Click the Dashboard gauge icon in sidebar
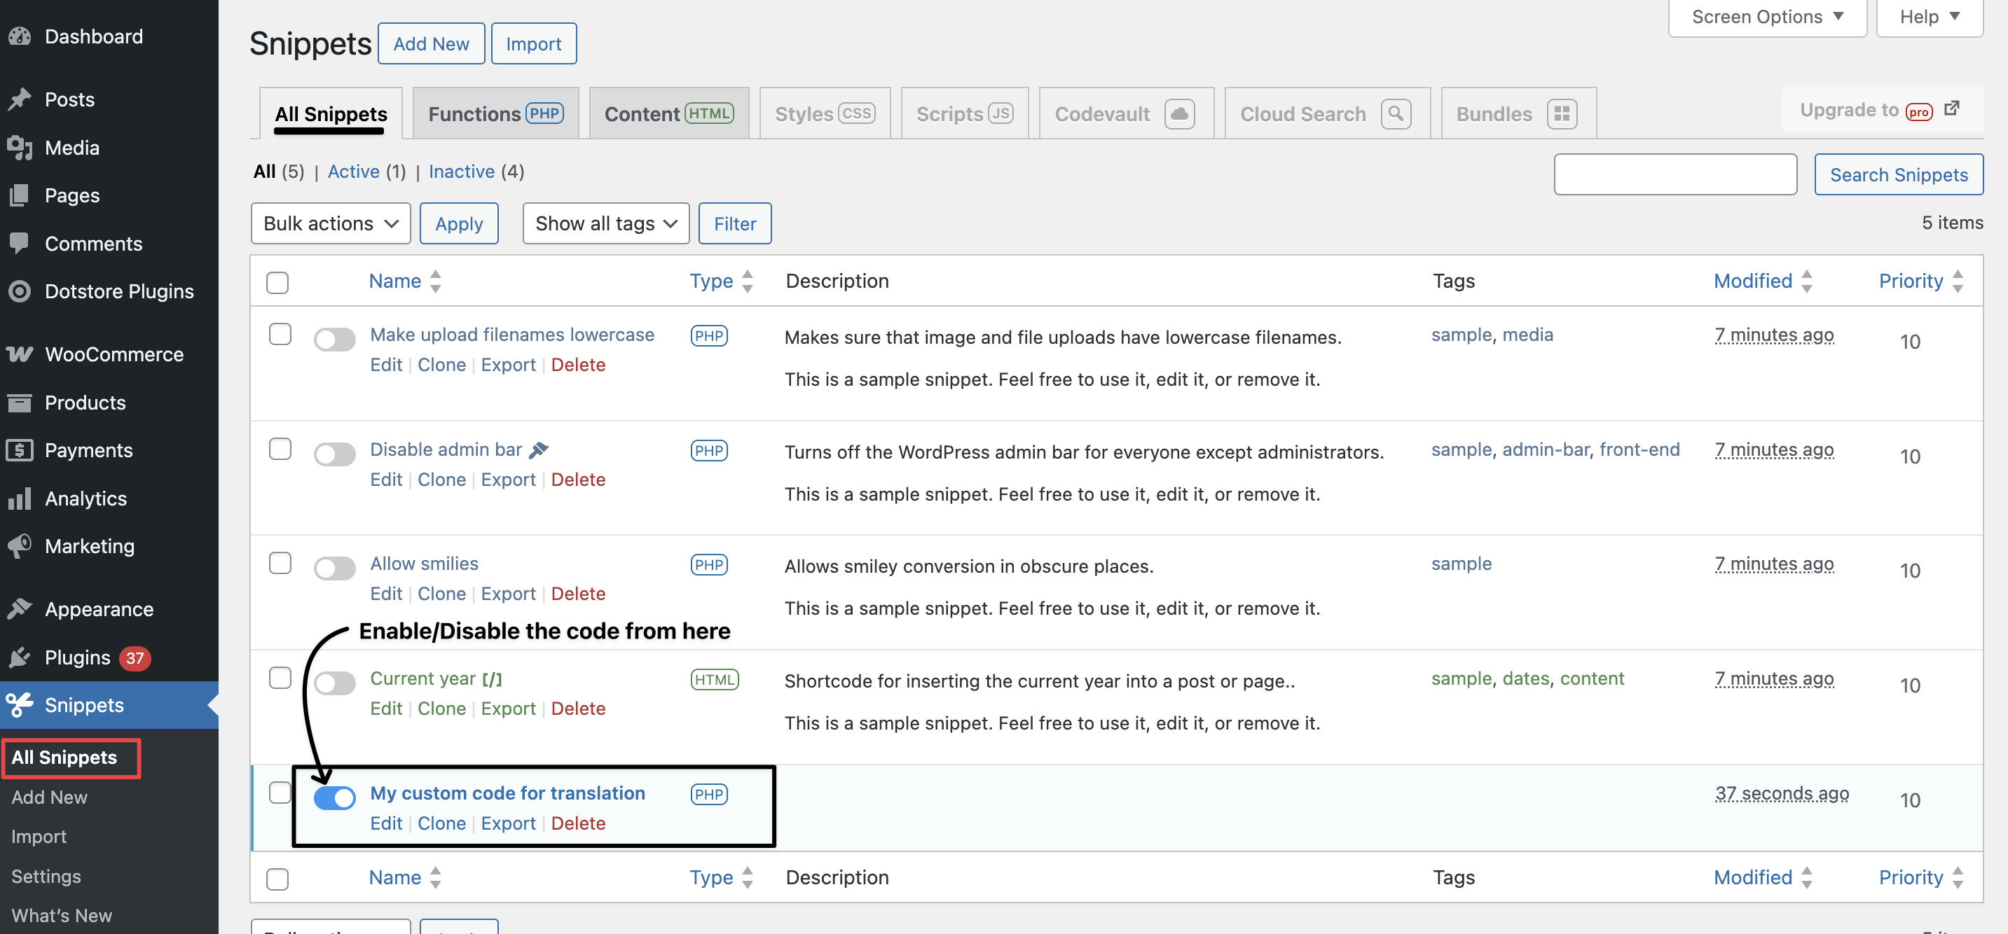Screen dimensions: 2008x934 pos(20,36)
